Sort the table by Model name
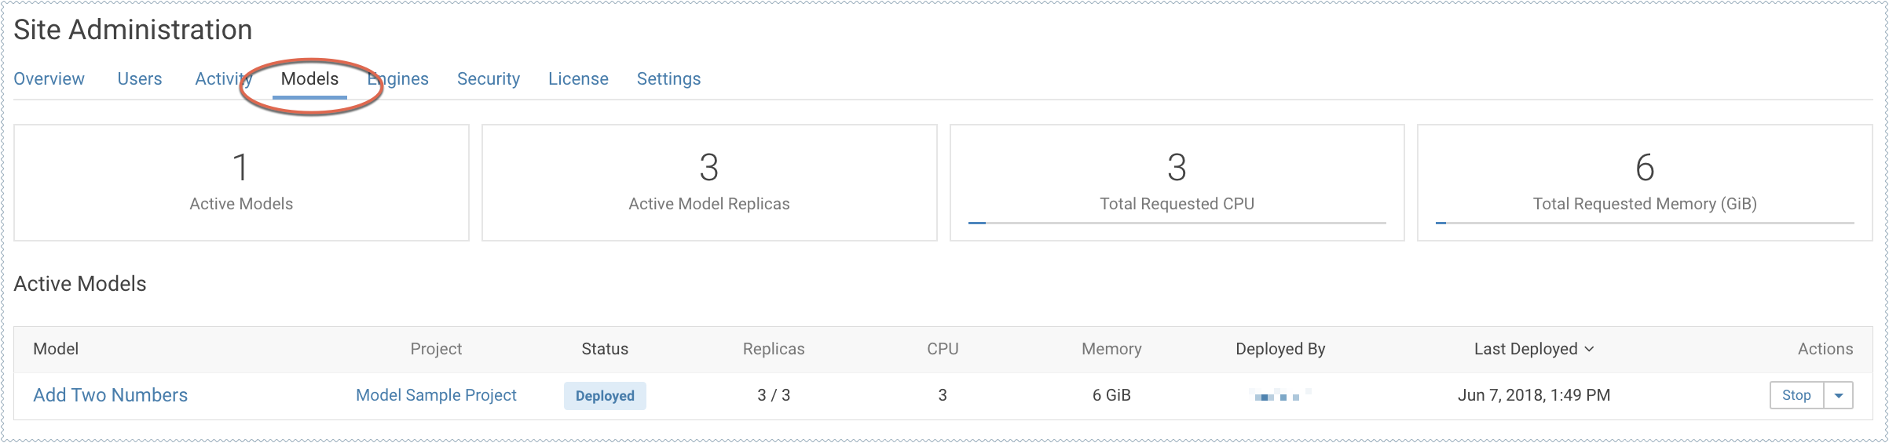The width and height of the screenshot is (1889, 443). 56,349
